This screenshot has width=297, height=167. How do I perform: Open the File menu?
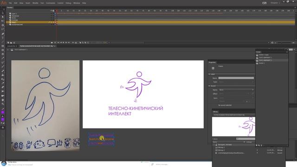point(10,3)
